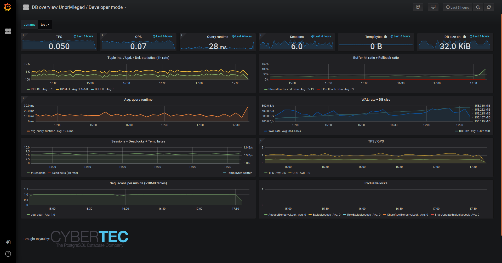Click the UPDATE yellow legend color swatch
502x263 pixels.
click(x=58, y=89)
